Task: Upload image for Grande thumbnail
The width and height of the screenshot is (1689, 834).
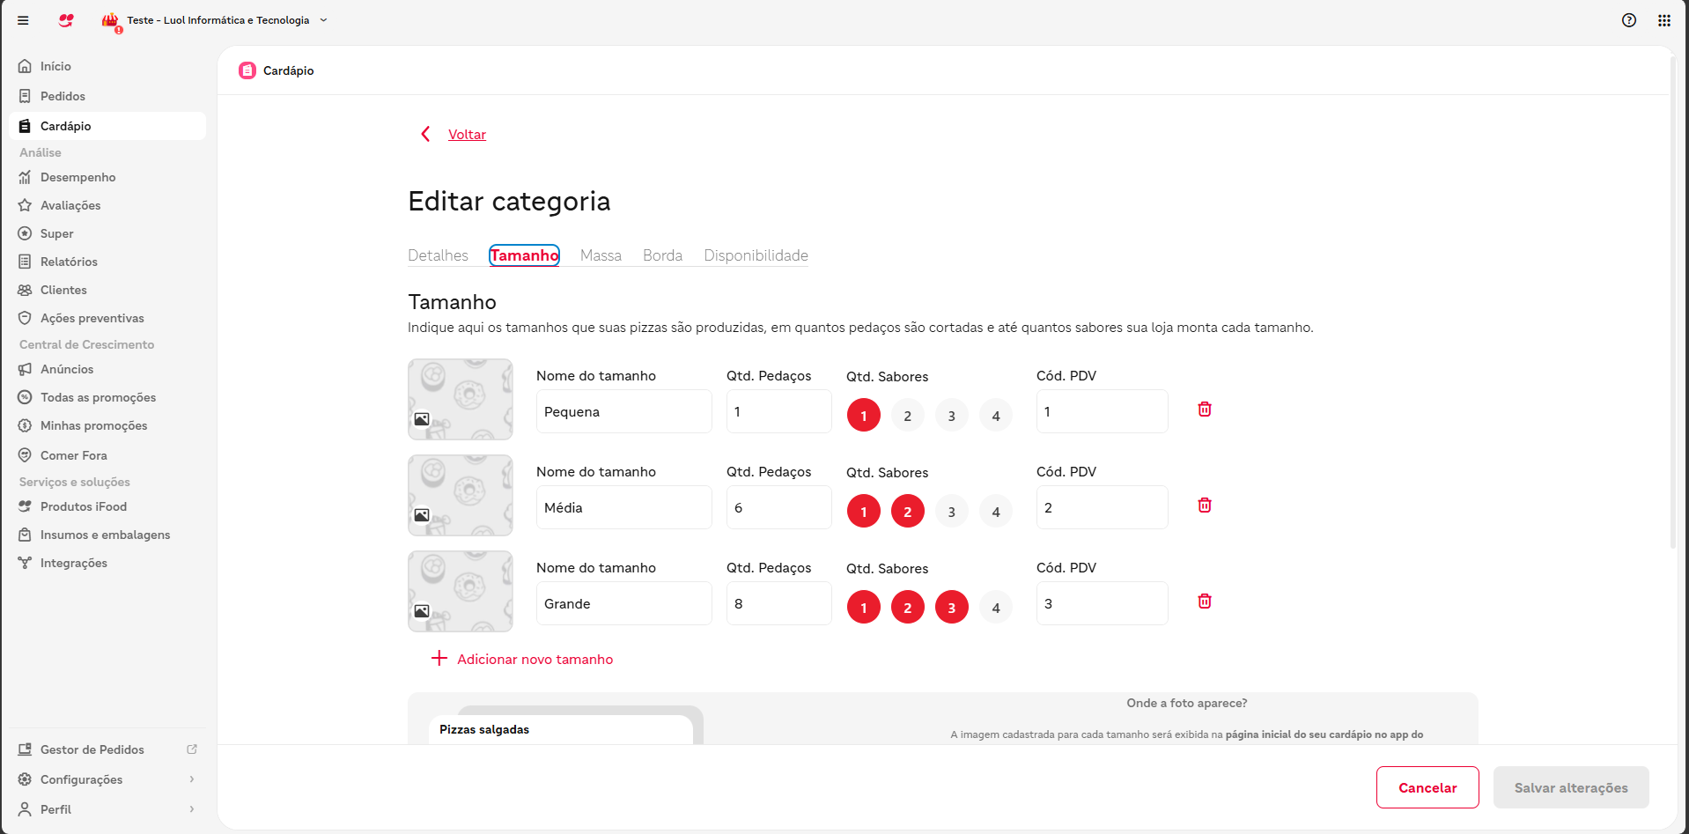Action: (x=461, y=591)
